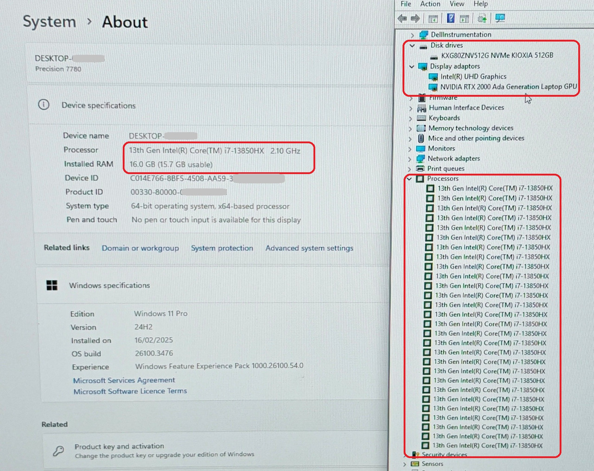Open the Microsoft Services Agreement link
Image resolution: width=594 pixels, height=471 pixels.
point(124,380)
